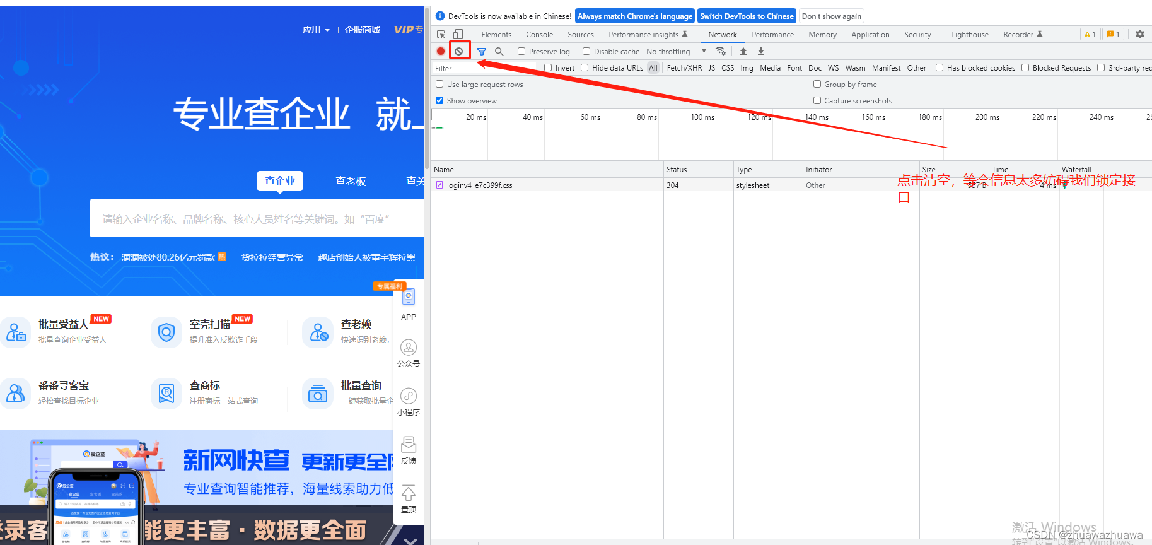Click the company name search input
The image size is (1152, 545).
[x=257, y=219]
